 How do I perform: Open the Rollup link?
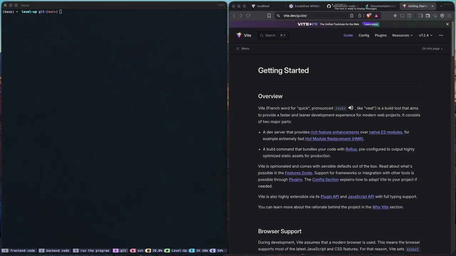click(x=351, y=149)
